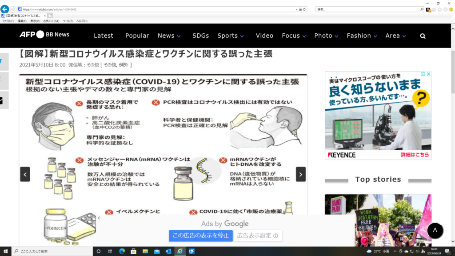Open the browser home icon
The image size is (455, 256).
point(434,10)
